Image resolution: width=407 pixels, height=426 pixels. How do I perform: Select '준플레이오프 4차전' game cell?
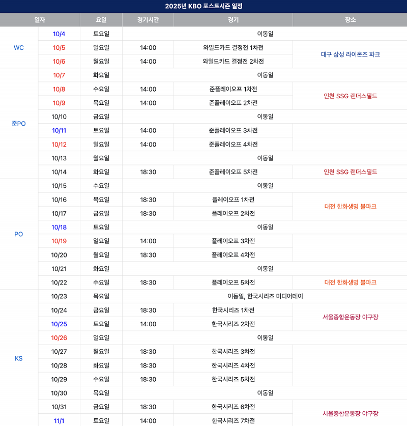tap(233, 144)
